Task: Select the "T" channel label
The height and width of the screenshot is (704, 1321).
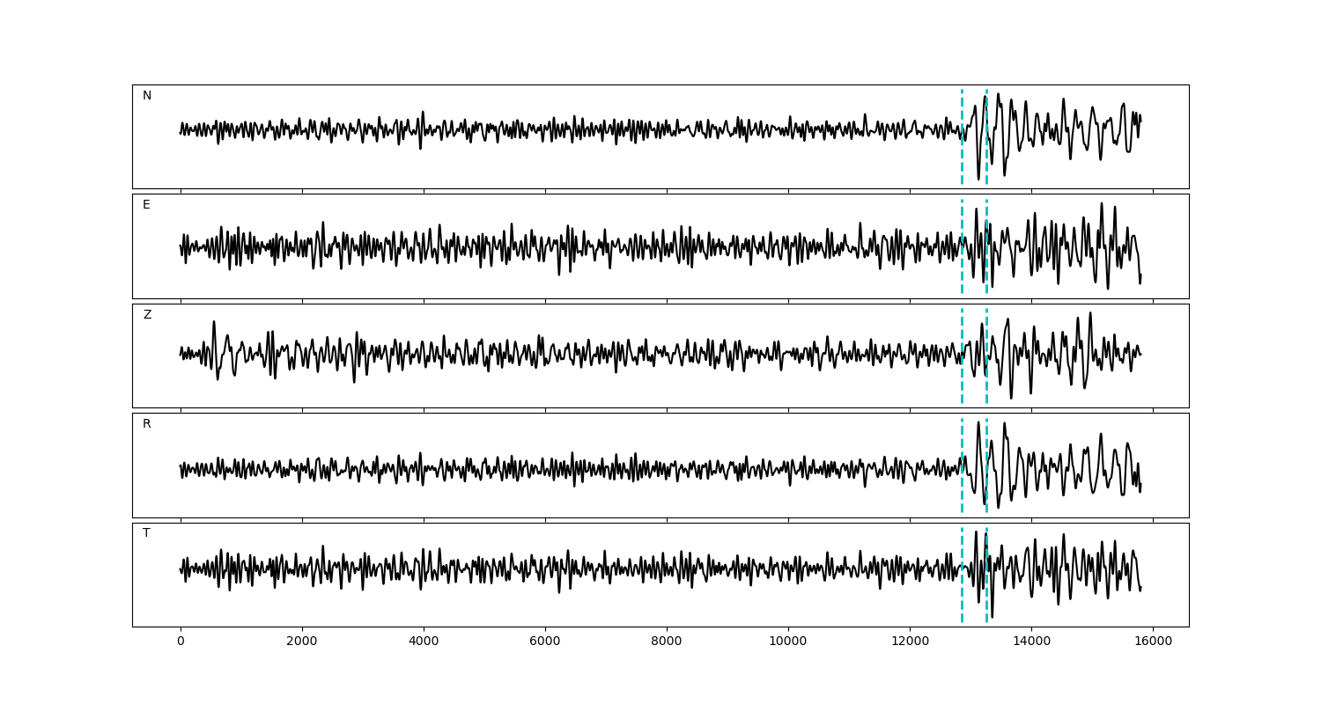Action: (146, 533)
